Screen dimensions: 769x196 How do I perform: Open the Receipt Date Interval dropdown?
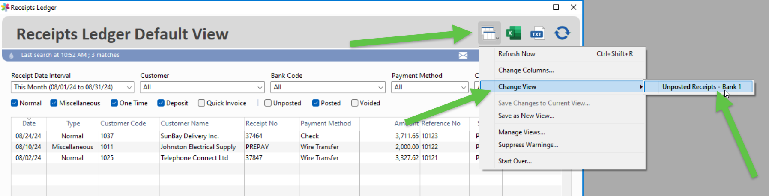(x=72, y=87)
